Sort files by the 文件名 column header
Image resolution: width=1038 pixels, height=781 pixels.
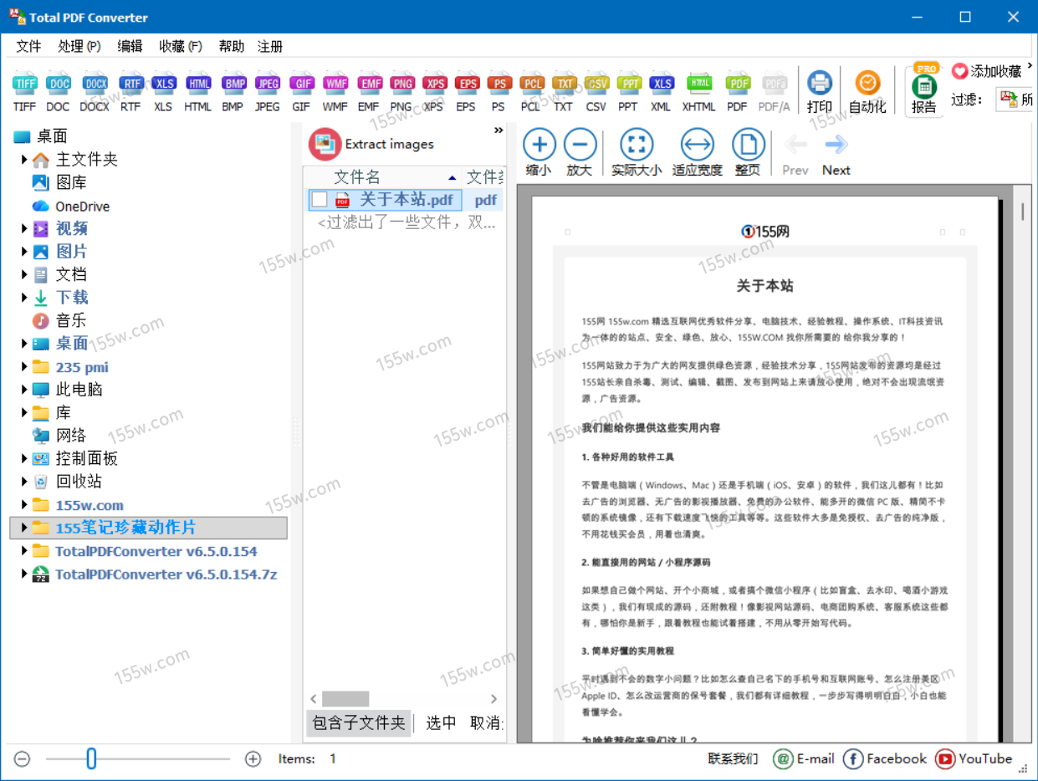coord(357,177)
